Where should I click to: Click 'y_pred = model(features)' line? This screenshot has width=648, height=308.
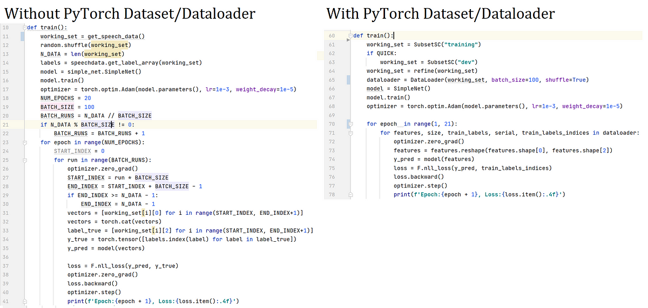click(434, 159)
